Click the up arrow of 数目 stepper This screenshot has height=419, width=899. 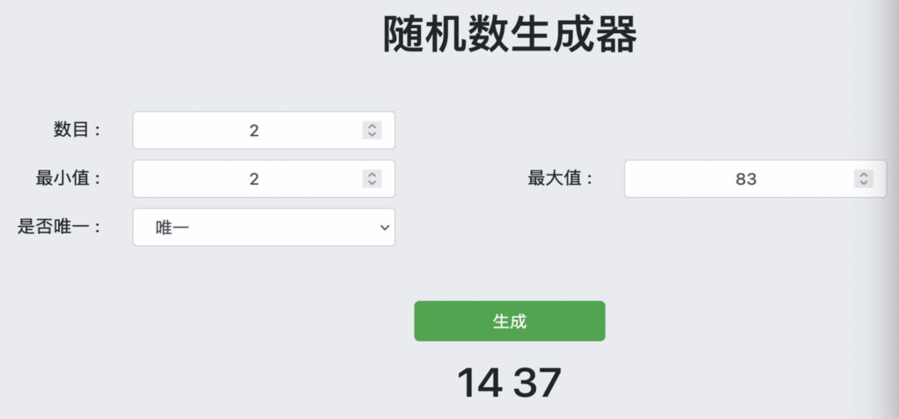(x=372, y=126)
